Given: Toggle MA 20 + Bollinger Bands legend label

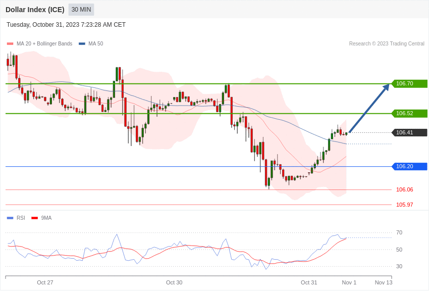Looking at the screenshot, I should pos(44,44).
